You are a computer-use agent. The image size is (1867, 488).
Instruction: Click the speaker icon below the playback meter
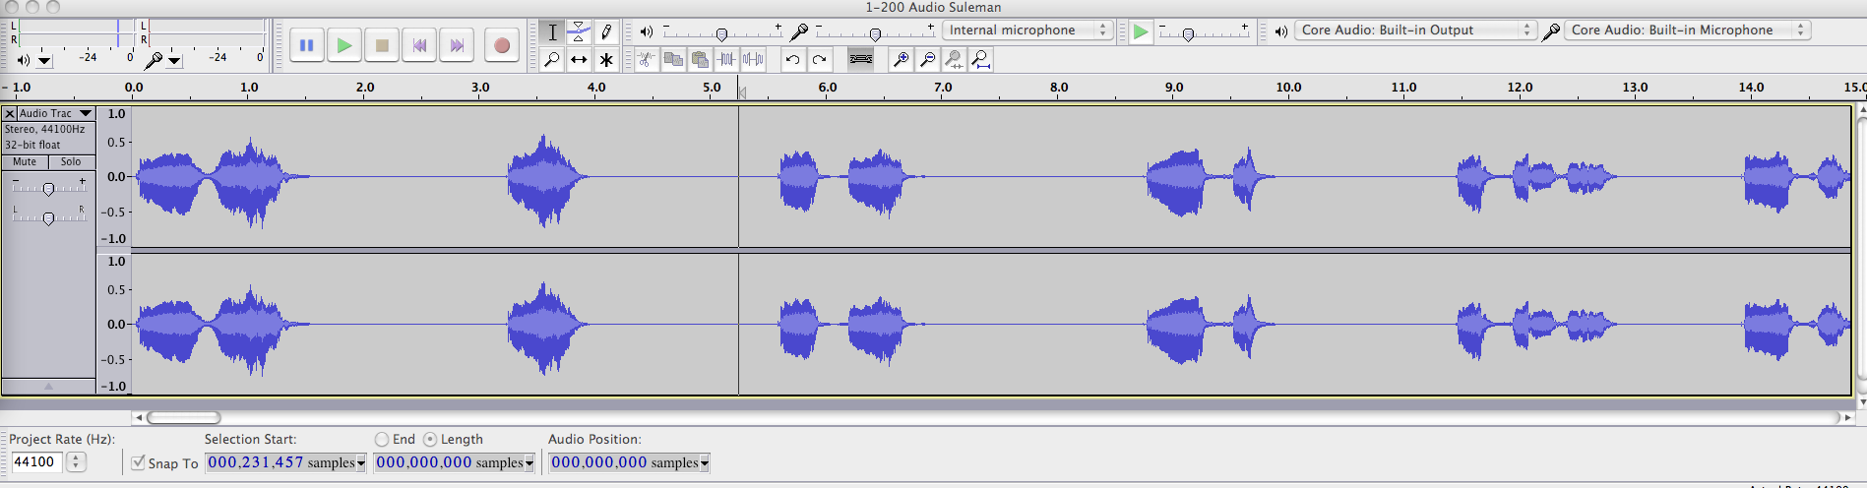pos(24,60)
